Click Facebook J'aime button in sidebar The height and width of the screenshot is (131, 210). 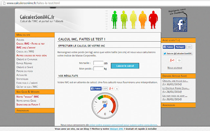[x=168, y=47]
